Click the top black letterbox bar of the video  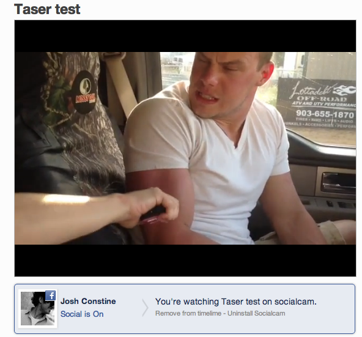point(185,36)
